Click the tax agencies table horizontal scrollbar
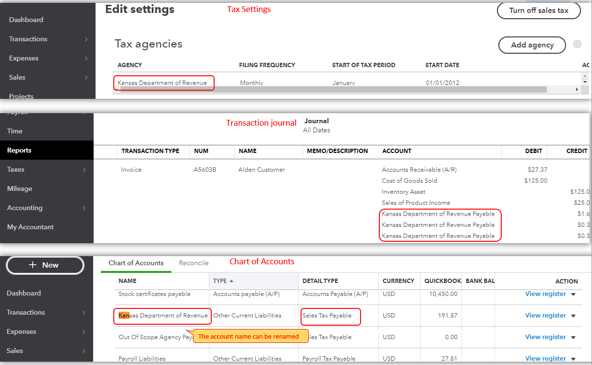Image resolution: width=592 pixels, height=365 pixels. (x=333, y=89)
